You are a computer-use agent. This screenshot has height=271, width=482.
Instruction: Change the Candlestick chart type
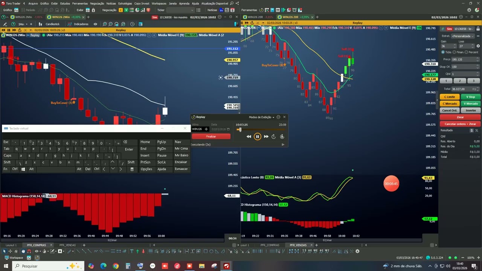click(52, 24)
